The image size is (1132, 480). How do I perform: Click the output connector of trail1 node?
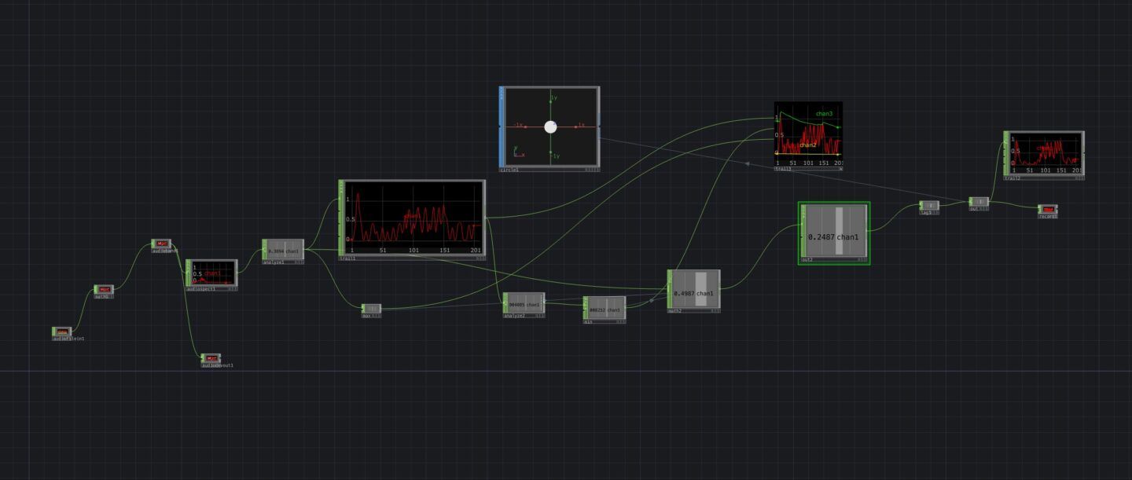click(486, 218)
